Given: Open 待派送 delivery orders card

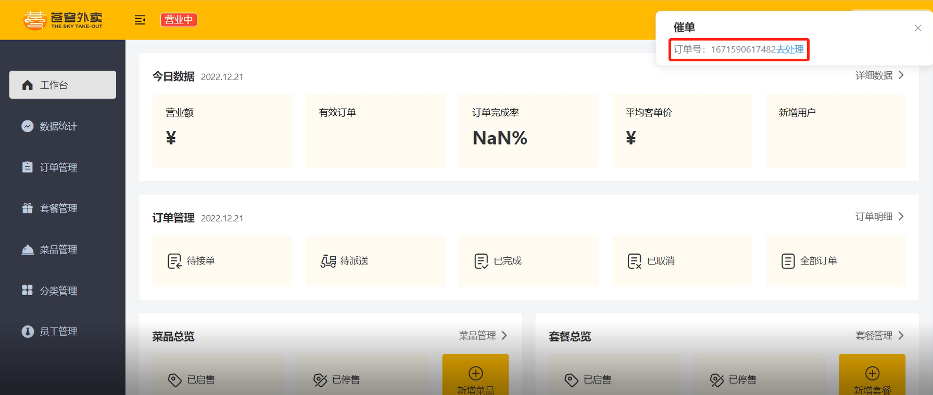Looking at the screenshot, I should pos(375,261).
